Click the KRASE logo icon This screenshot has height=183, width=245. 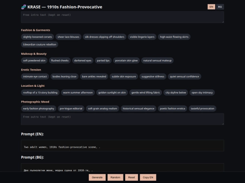click(24, 7)
